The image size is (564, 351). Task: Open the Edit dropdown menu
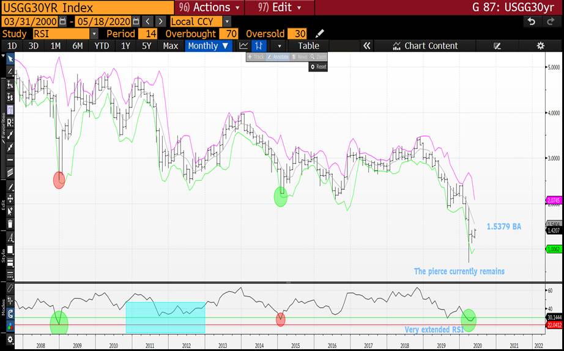[x=280, y=7]
